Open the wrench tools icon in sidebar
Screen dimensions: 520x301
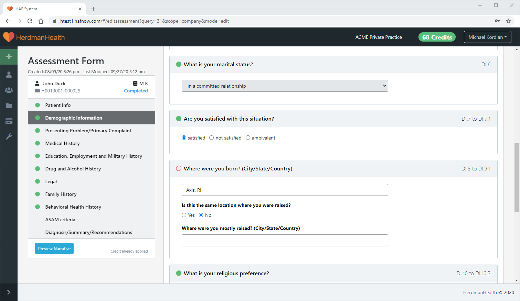coord(9,136)
